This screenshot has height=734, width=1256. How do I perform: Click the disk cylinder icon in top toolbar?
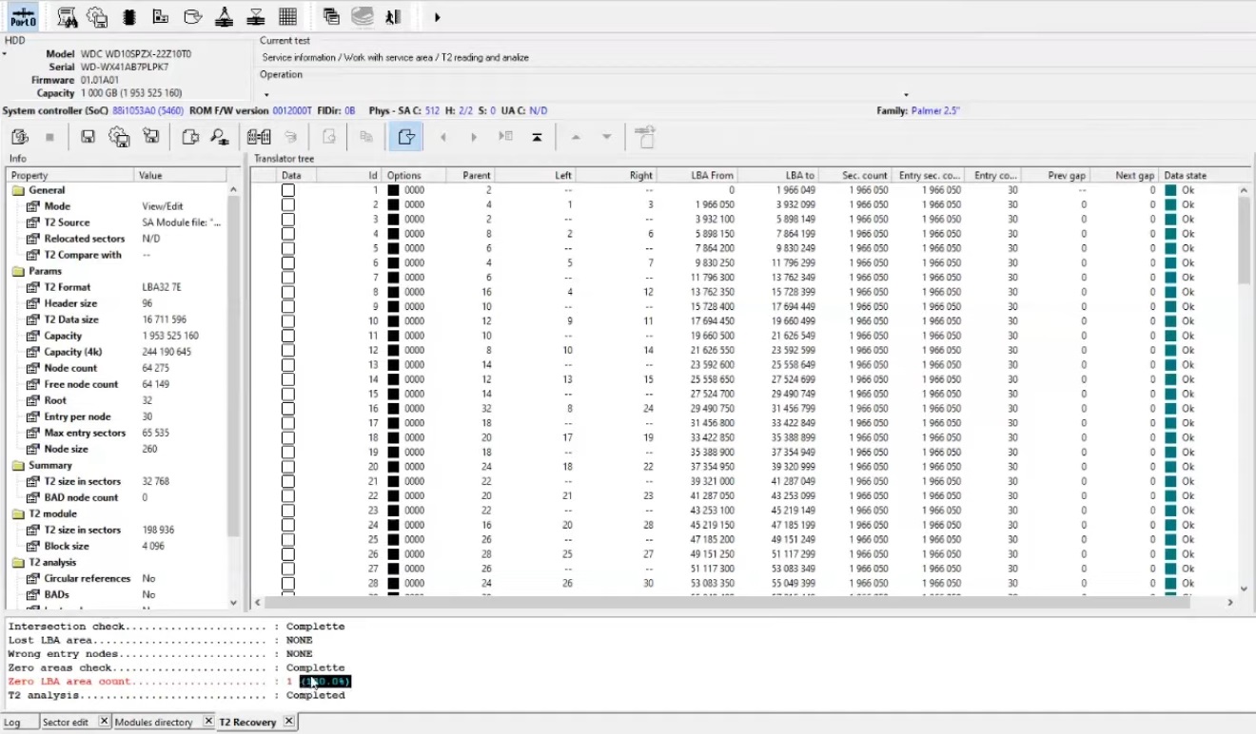pyautogui.click(x=192, y=16)
